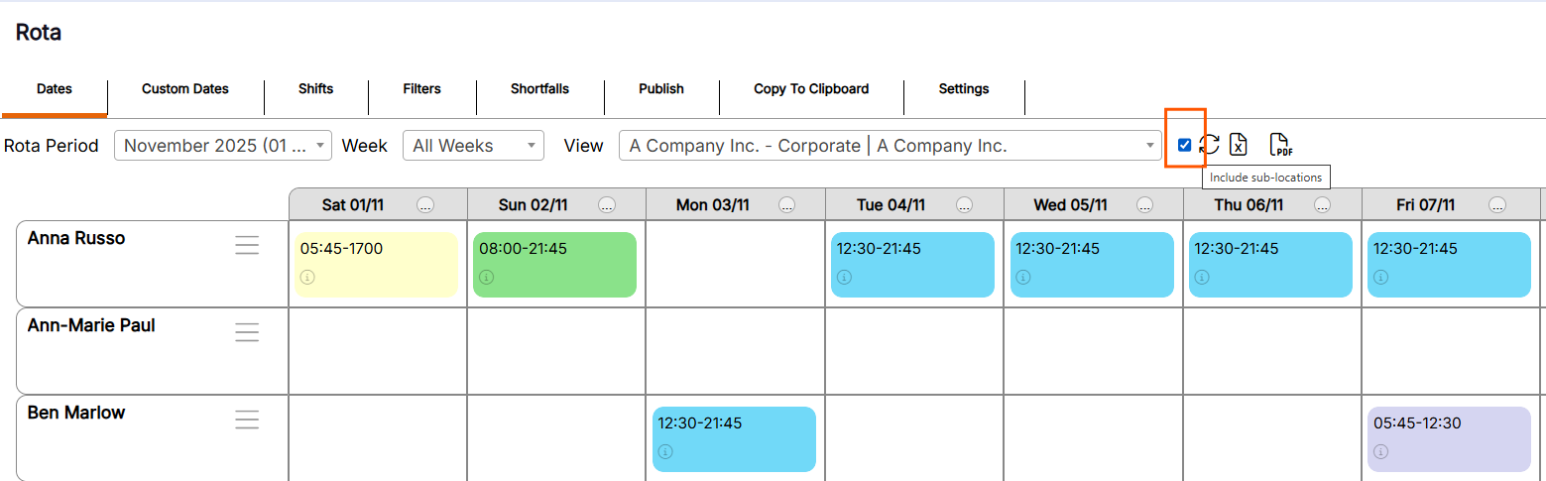Screen dimensions: 1546x481
Task: Go to the Custom Dates tab
Action: [x=185, y=89]
